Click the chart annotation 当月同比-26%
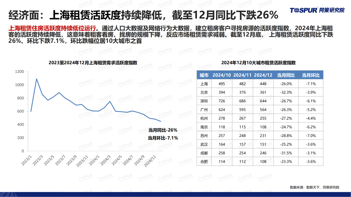 [163, 130]
